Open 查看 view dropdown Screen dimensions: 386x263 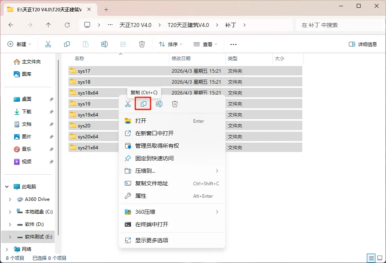coord(205,44)
